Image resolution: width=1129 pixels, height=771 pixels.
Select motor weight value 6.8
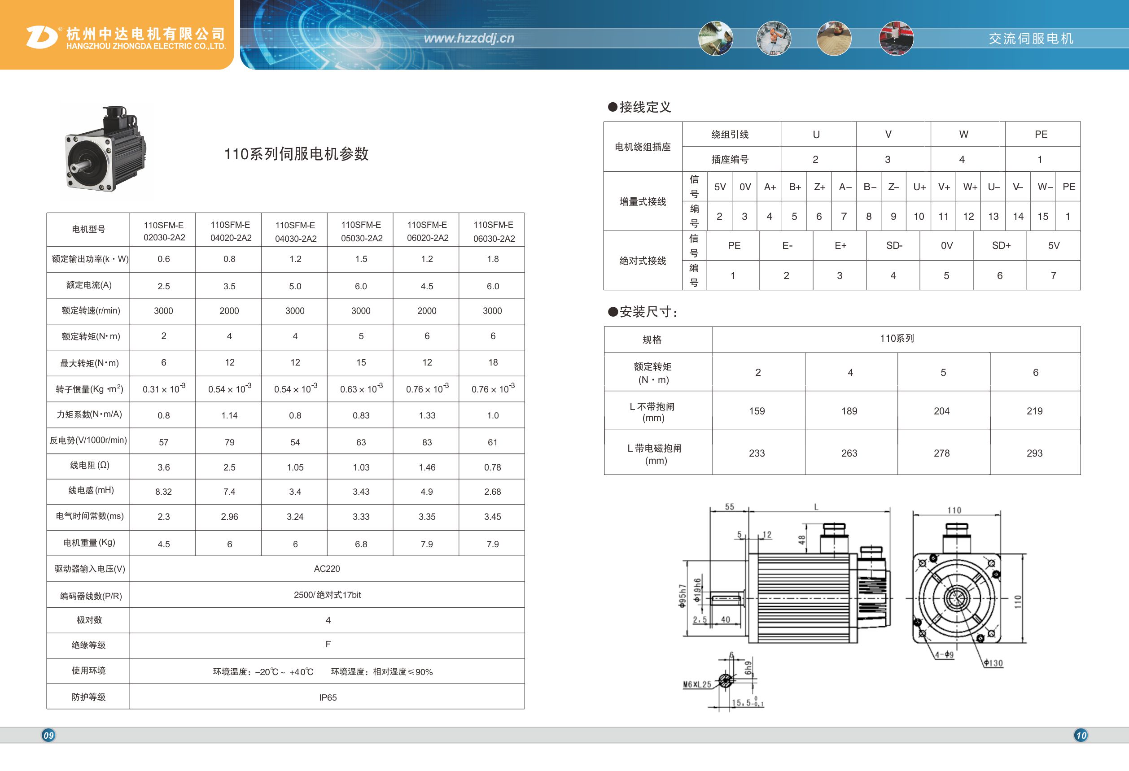pyautogui.click(x=361, y=544)
